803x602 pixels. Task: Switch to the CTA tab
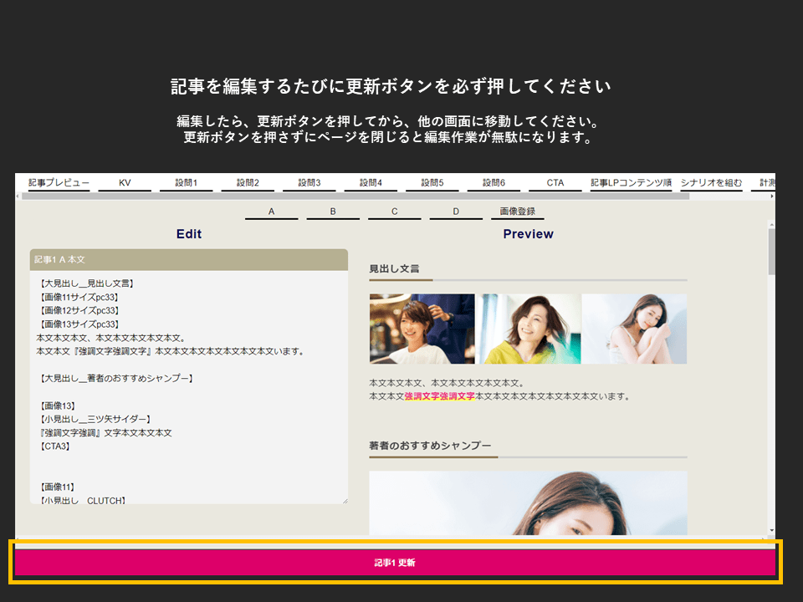click(x=555, y=182)
